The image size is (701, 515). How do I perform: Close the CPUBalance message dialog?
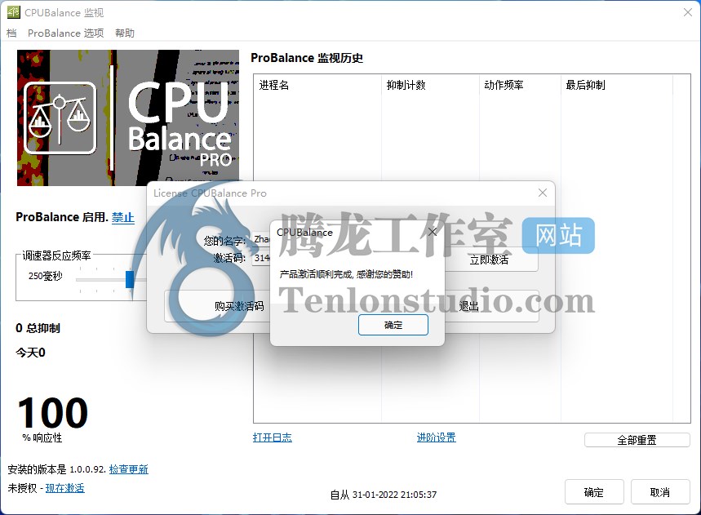(433, 232)
